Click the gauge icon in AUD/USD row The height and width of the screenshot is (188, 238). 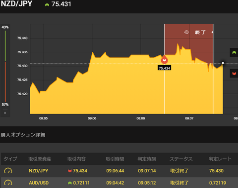tap(8, 183)
